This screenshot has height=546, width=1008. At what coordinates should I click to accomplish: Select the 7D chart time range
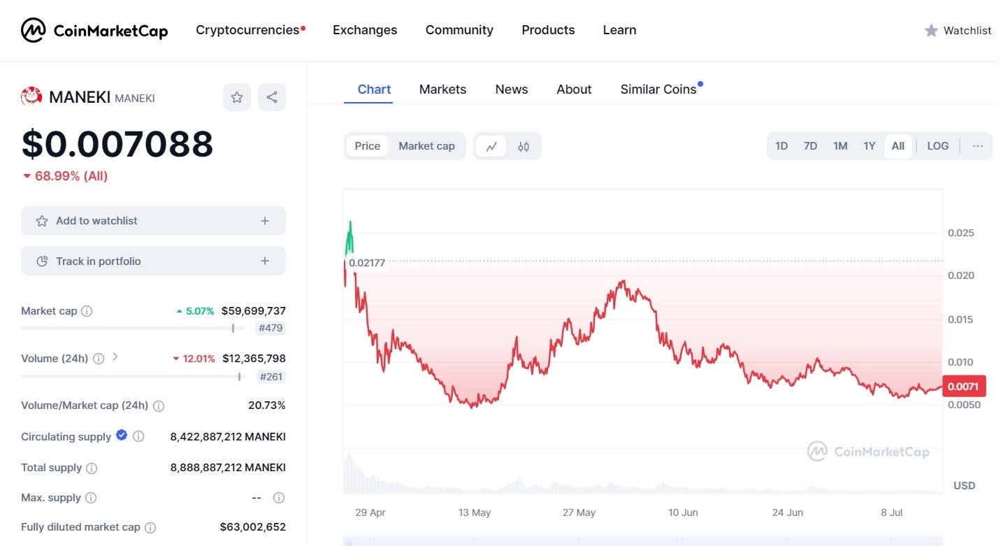pos(810,146)
